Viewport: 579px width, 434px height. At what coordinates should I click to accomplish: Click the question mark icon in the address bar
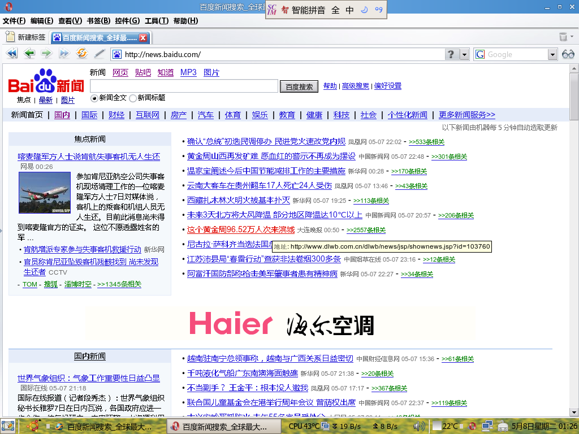tap(451, 55)
